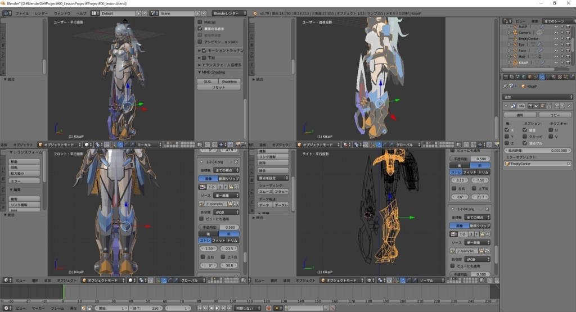Enable the Mirror modifier Y axis checkbox
Viewport: 576px width, 312px height.
coord(507,137)
